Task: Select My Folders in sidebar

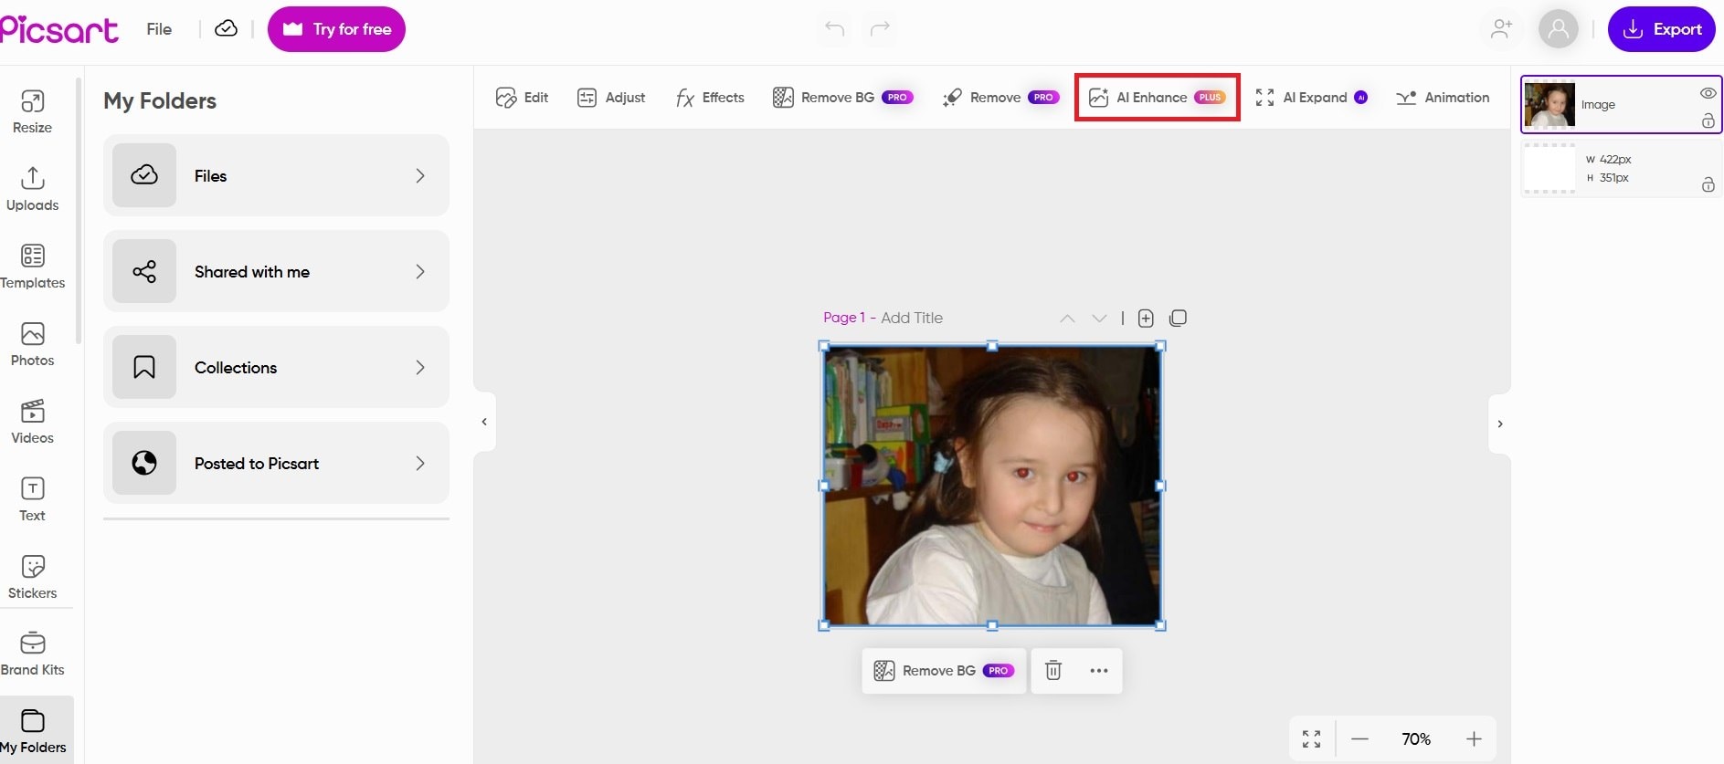Action: 33,731
